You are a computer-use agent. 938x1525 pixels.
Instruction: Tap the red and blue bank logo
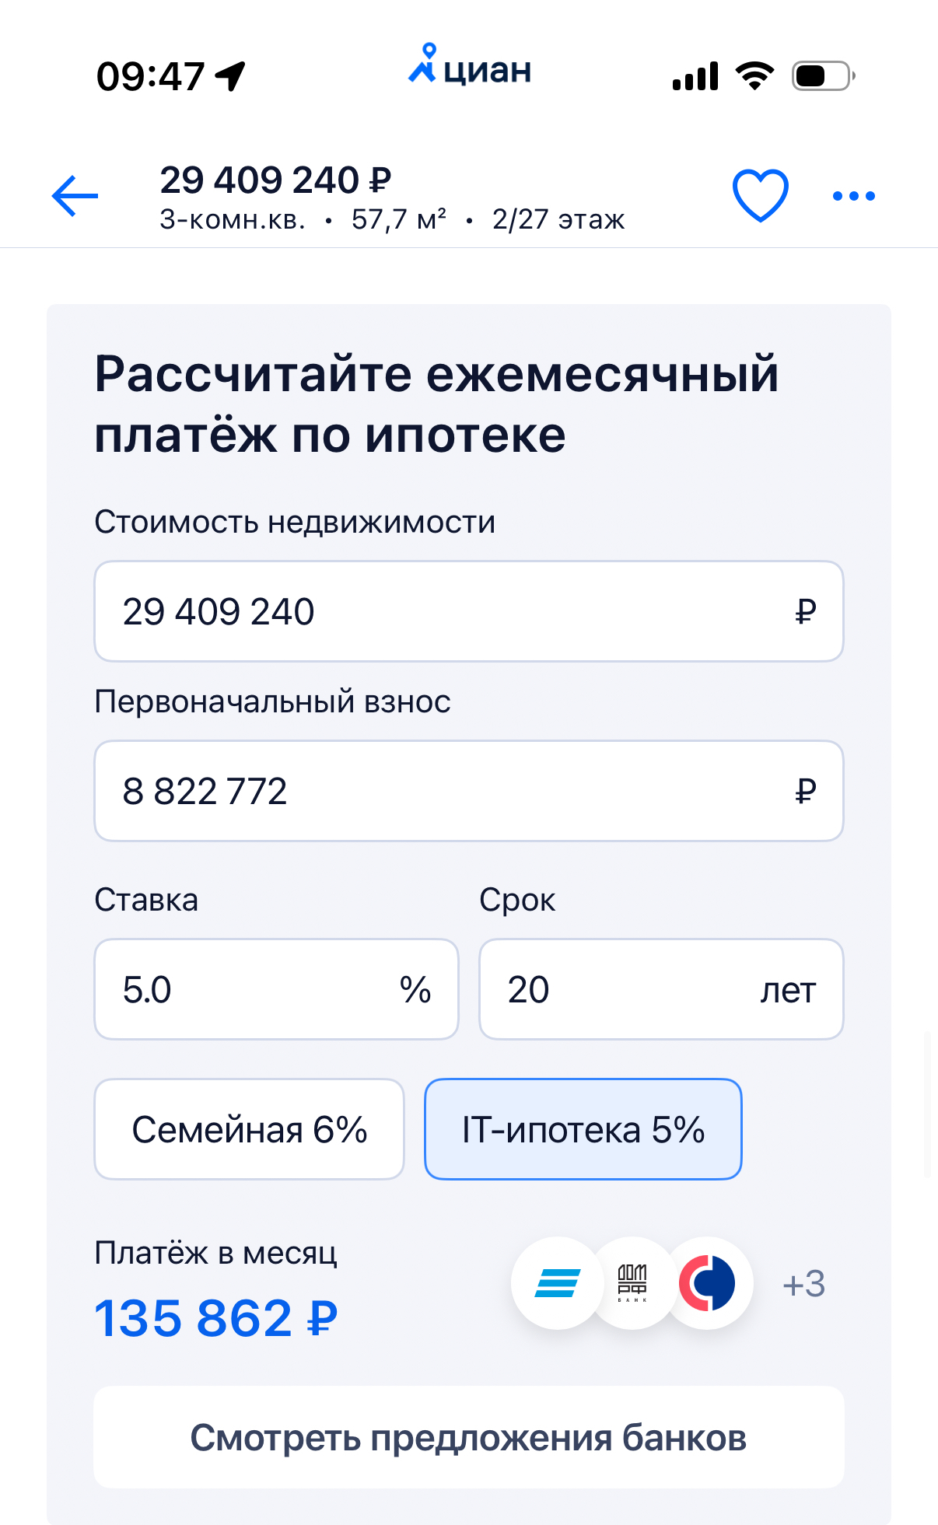(x=707, y=1282)
